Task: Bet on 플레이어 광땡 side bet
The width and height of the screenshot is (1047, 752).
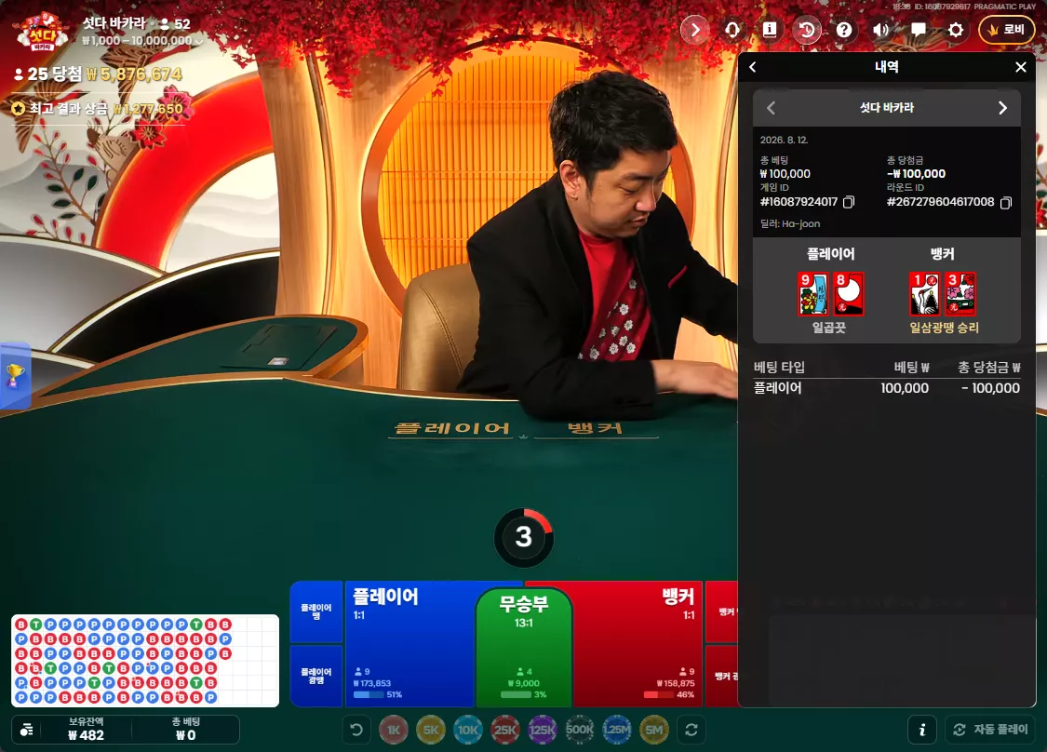Action: pyautogui.click(x=315, y=676)
